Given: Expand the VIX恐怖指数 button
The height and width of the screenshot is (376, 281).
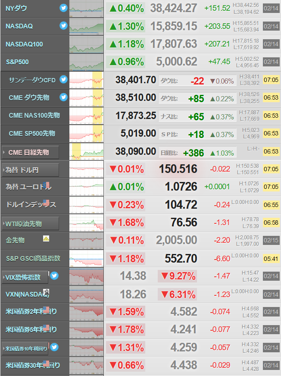Looking at the screenshot, I should [25, 277].
